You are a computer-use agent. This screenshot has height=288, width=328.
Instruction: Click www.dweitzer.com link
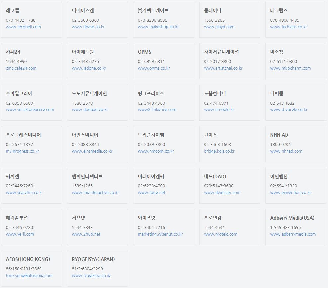pos(222,192)
